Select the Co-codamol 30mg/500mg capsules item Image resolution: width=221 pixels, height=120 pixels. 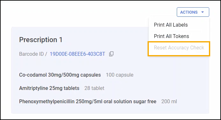click(x=60, y=75)
